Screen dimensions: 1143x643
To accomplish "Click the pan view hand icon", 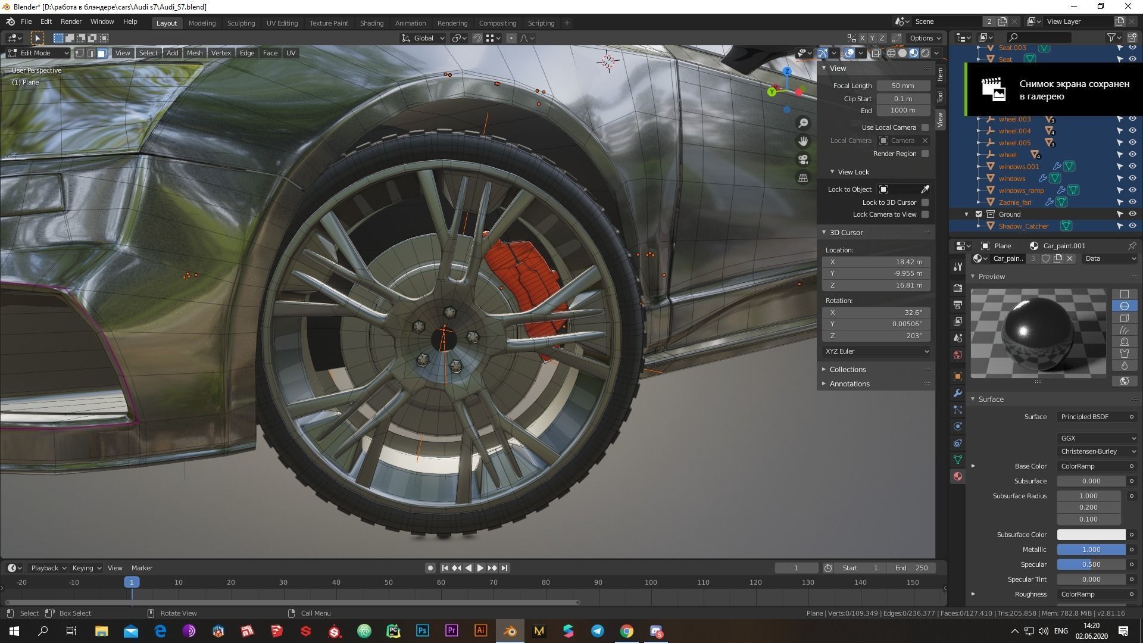I will click(803, 141).
